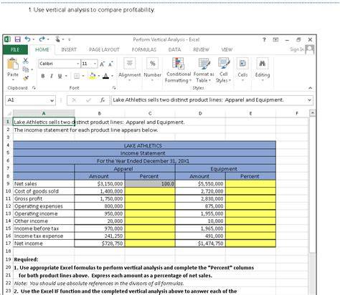This screenshot has height=295, width=340.
Task: Open Font group dialog launcher
Action: point(114,88)
